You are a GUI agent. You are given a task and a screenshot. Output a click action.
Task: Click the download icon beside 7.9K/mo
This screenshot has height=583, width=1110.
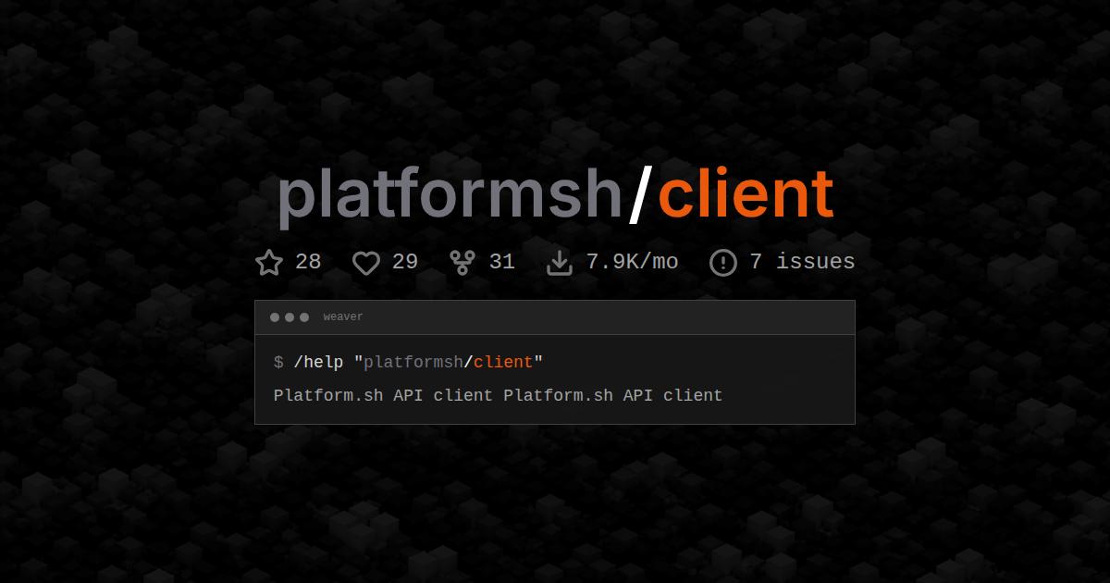tap(560, 263)
